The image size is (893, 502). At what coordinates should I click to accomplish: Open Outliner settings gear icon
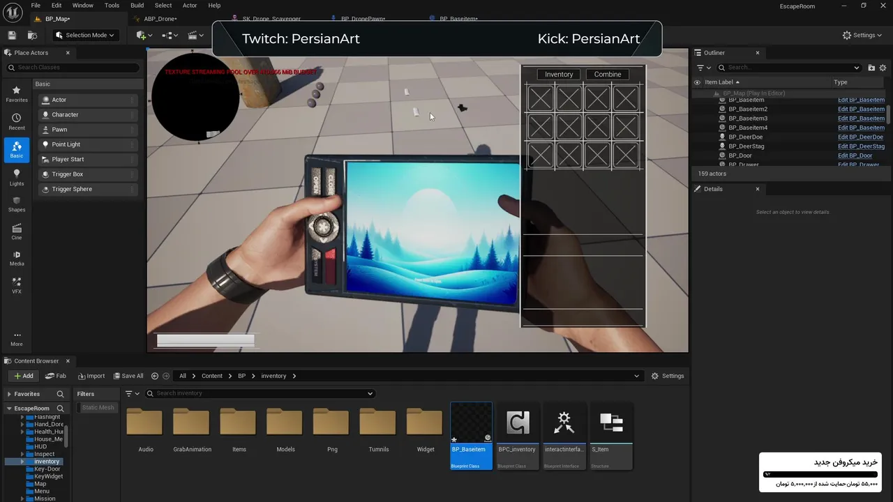click(883, 68)
